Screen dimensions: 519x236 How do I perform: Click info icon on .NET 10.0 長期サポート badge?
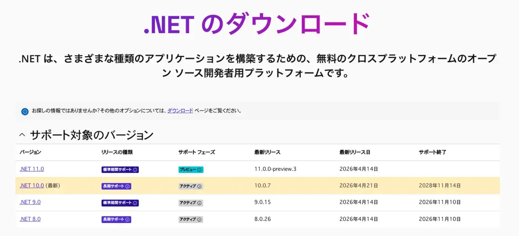point(127,186)
